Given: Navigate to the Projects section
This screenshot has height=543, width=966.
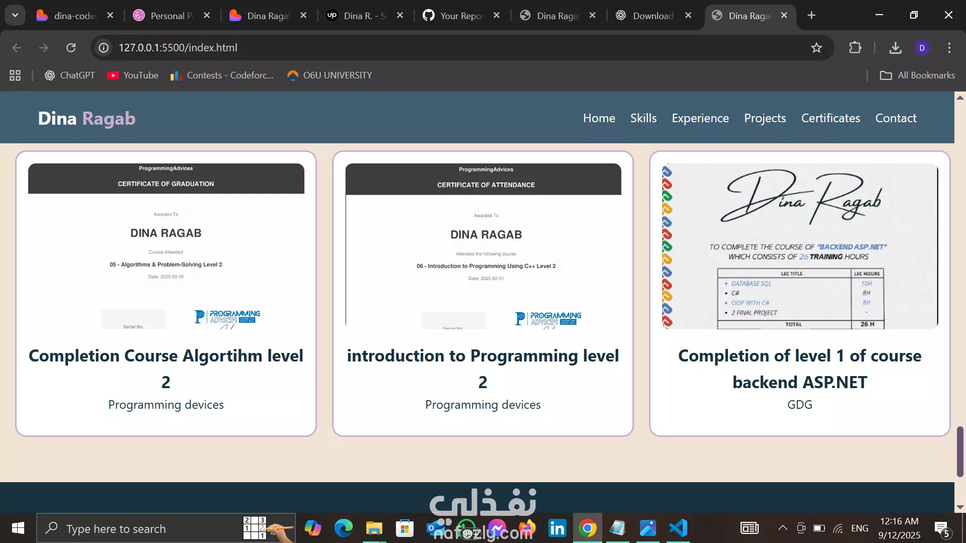Looking at the screenshot, I should [x=765, y=118].
